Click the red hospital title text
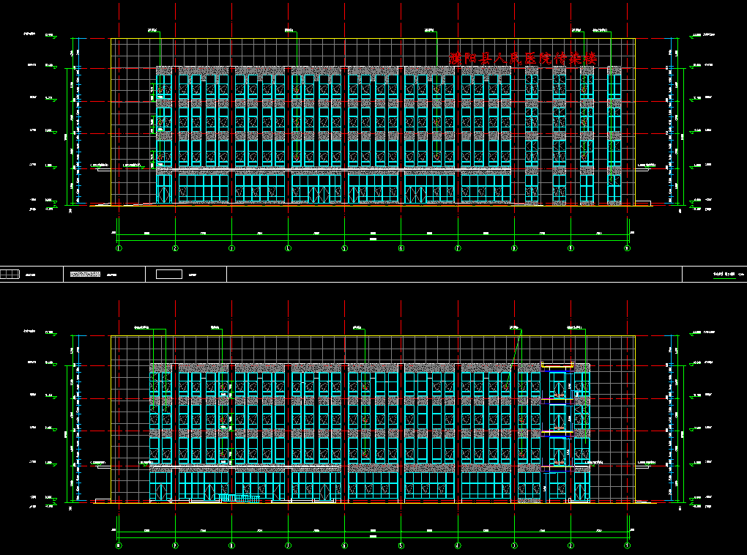 (x=523, y=58)
